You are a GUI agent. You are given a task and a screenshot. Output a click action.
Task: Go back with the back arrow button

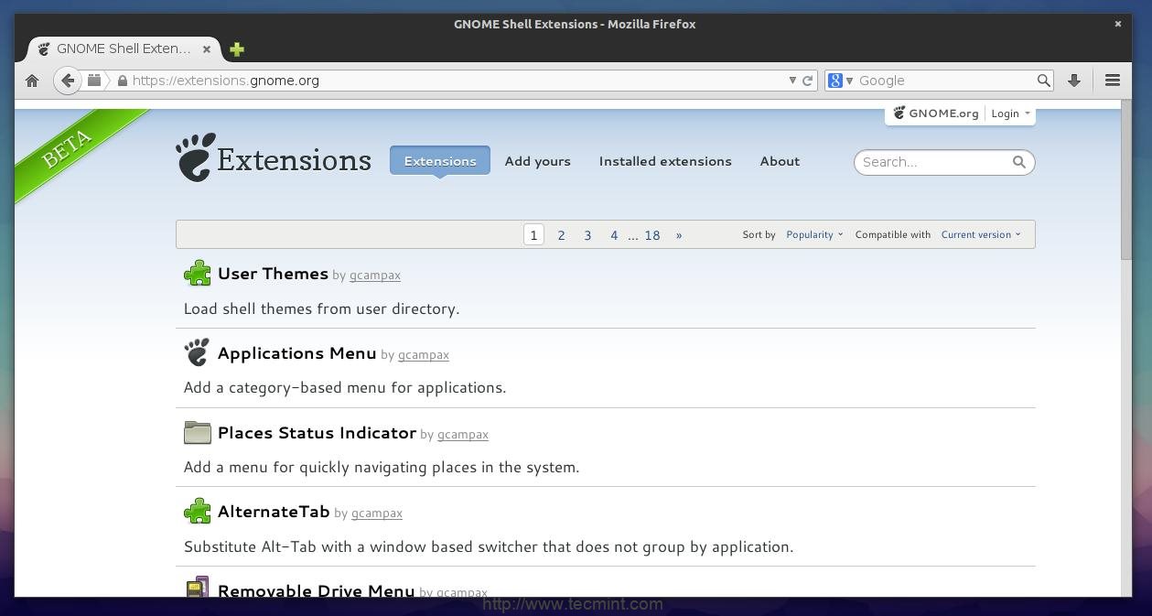click(x=67, y=81)
